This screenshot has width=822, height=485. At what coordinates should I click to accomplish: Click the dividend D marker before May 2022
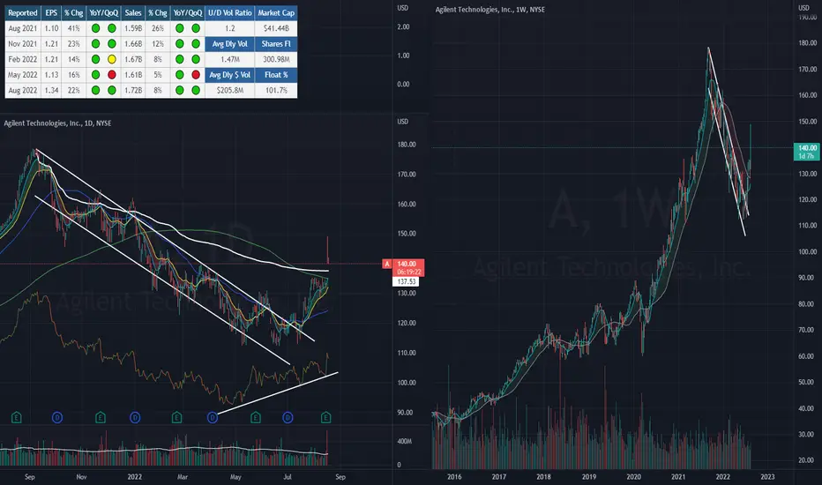pos(213,417)
